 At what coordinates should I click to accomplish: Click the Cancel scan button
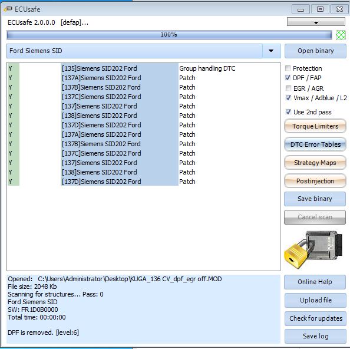(x=315, y=217)
